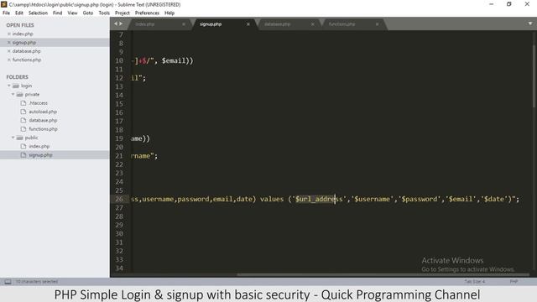Image resolution: width=537 pixels, height=302 pixels.
Task: Close database.php in Open Files list
Action: click(x=9, y=51)
